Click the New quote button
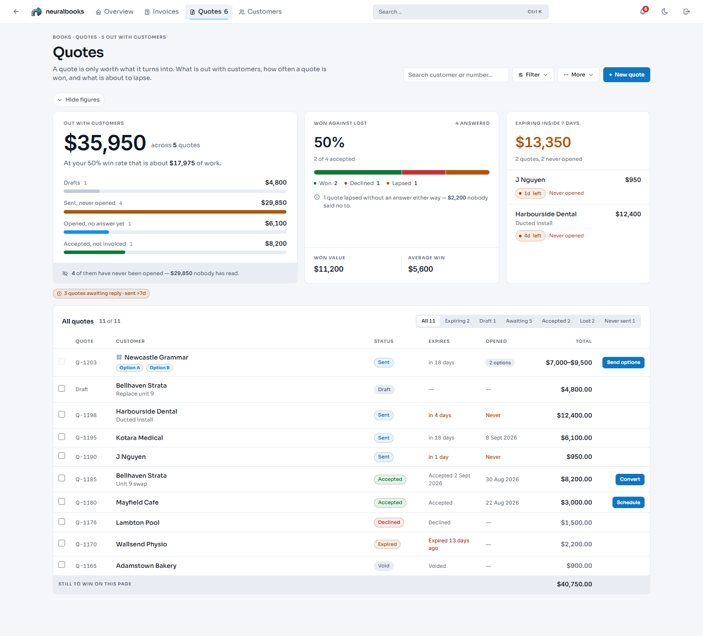This screenshot has height=636, width=703. [627, 75]
